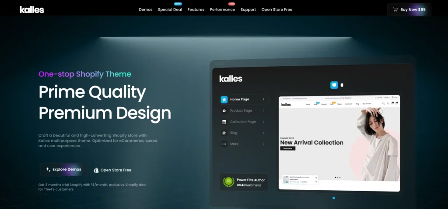Screen dimensions: 448x209
Task: Open the Support menu item
Action: pyautogui.click(x=248, y=10)
